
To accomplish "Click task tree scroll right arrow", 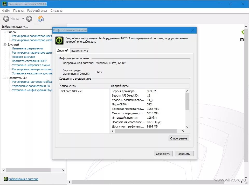I will [x=63, y=170].
